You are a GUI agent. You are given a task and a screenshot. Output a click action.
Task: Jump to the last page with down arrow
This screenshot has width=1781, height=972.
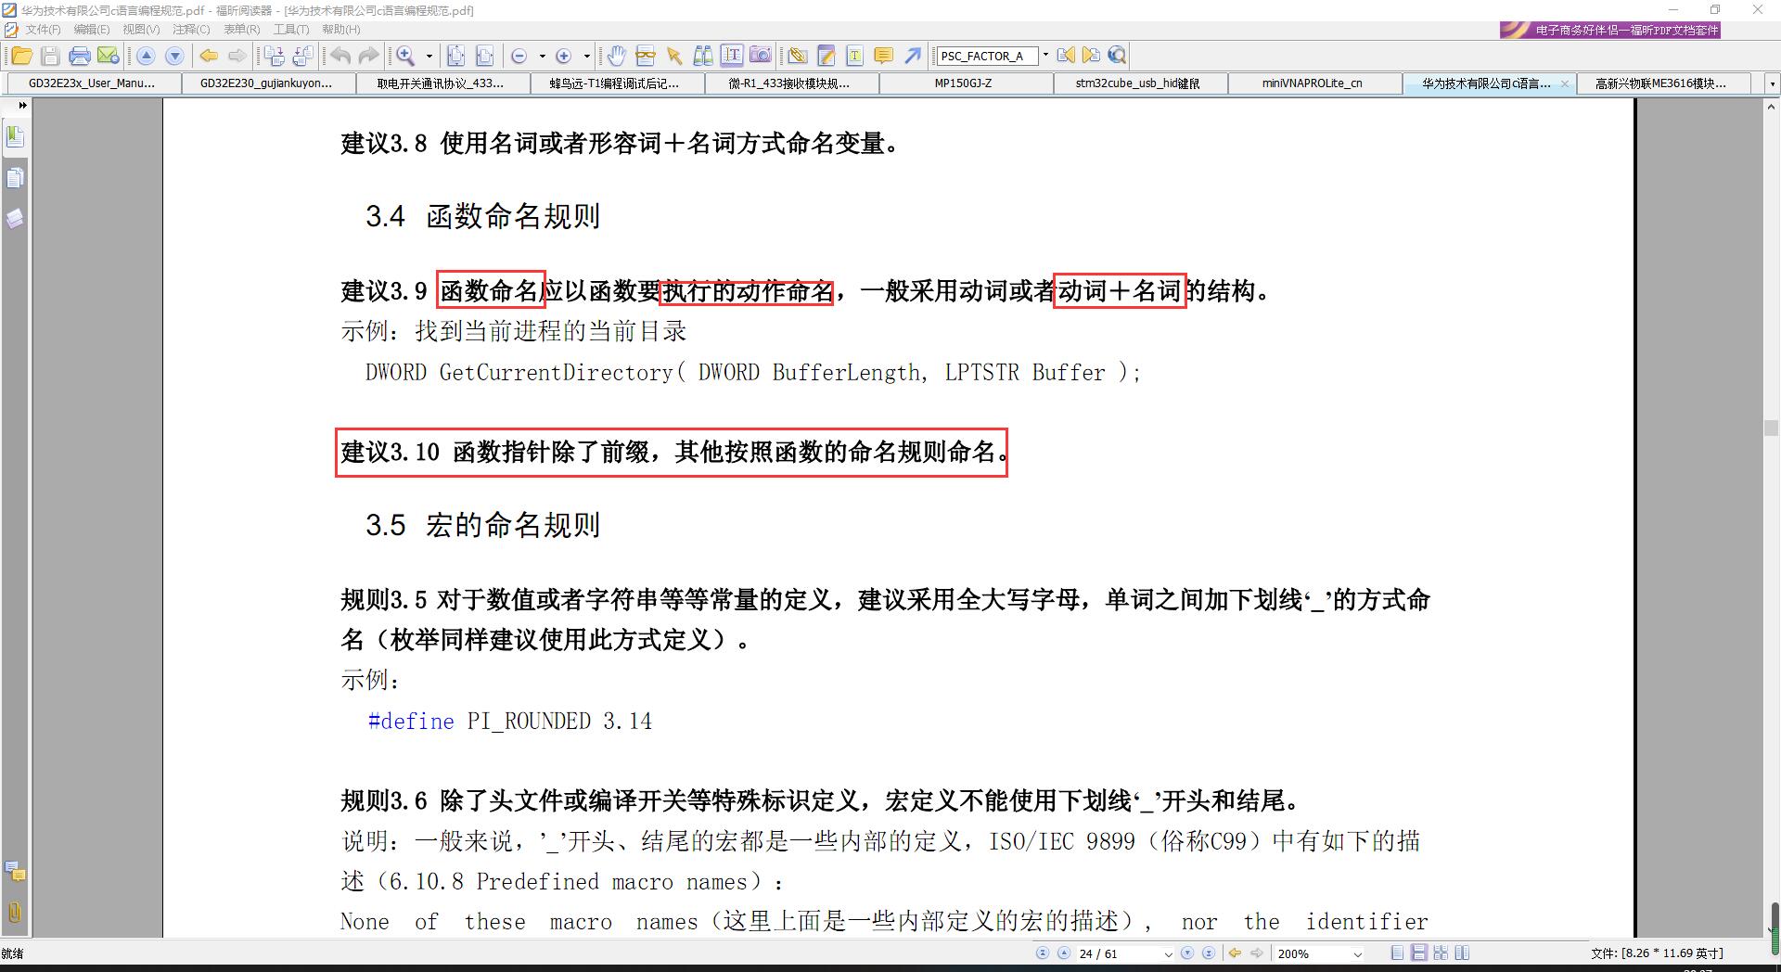tap(1208, 953)
